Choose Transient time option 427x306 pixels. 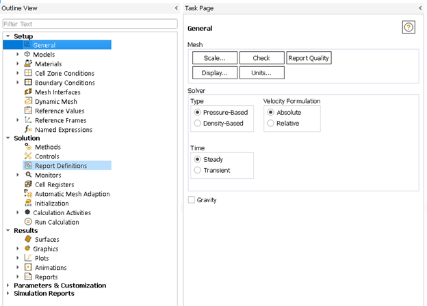tap(198, 171)
